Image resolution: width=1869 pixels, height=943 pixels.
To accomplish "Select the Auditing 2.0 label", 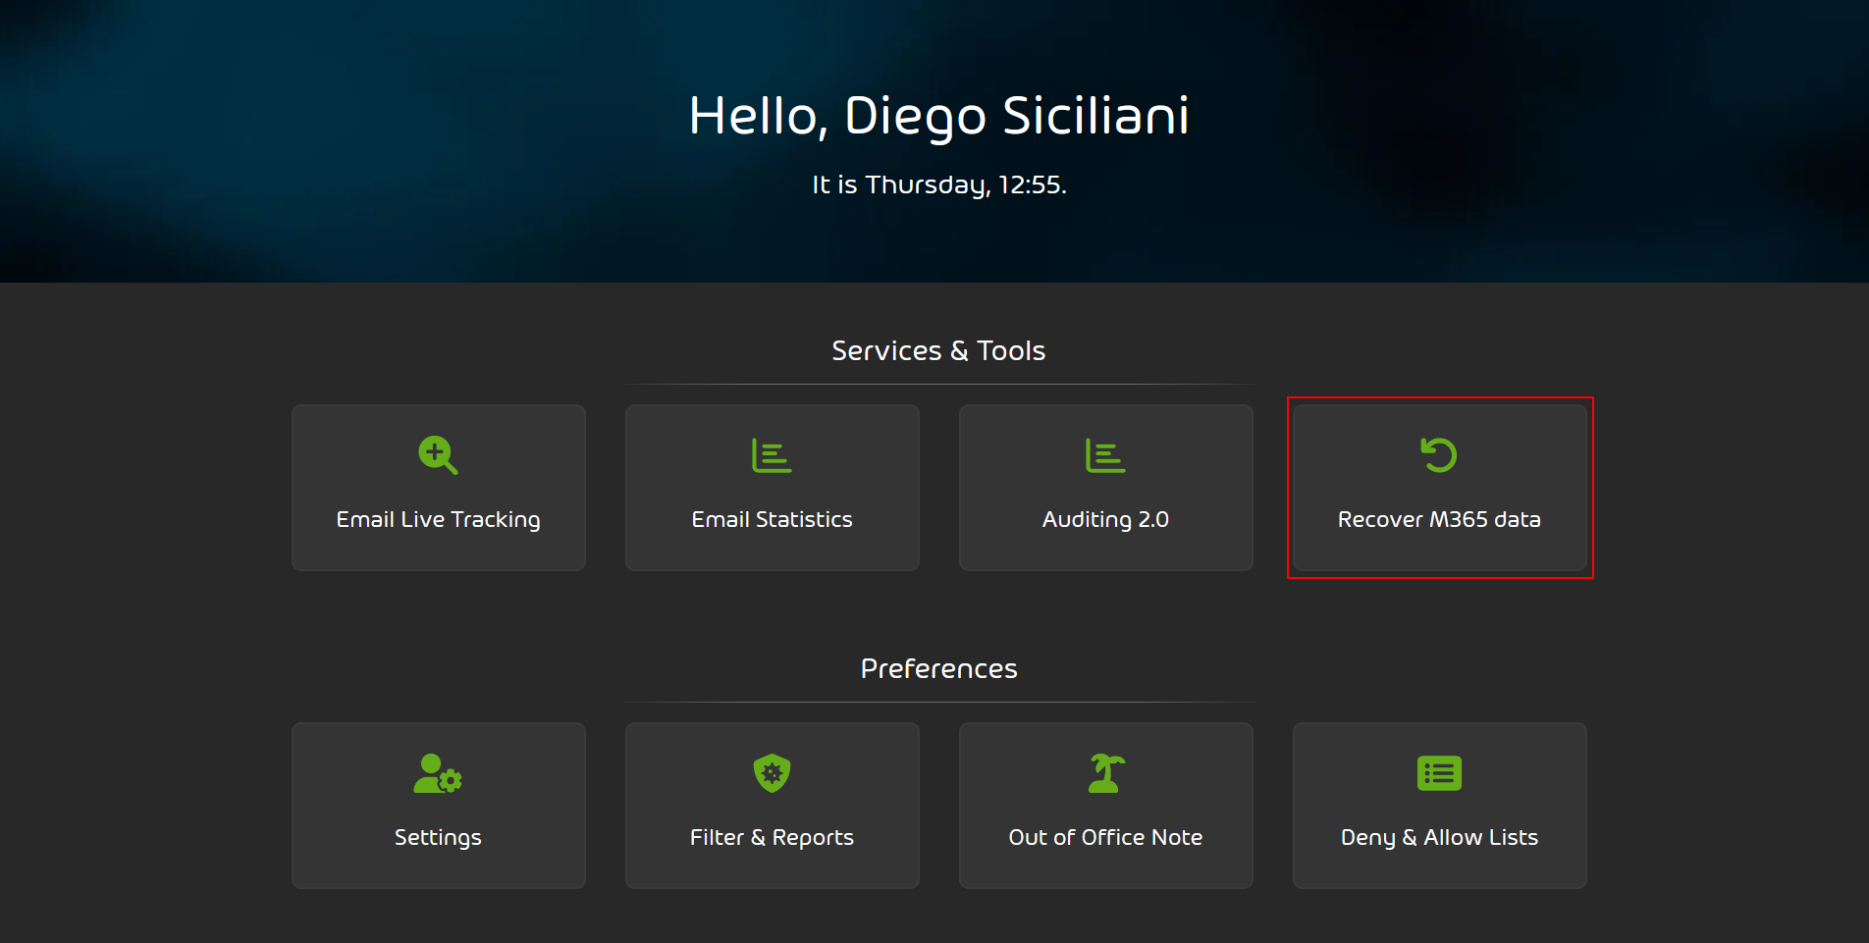I will (x=1105, y=520).
